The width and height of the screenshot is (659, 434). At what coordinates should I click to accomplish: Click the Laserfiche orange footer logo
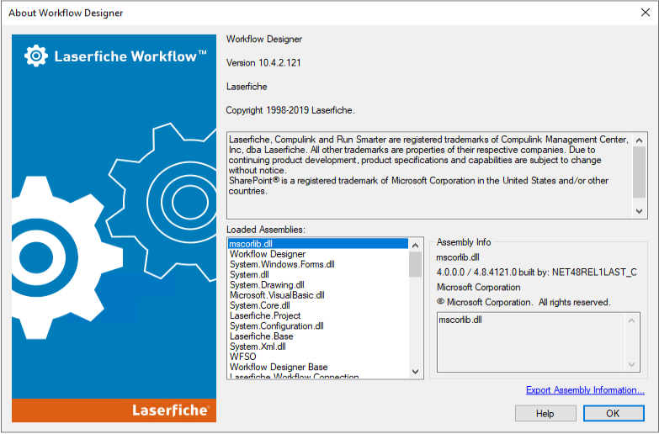170,410
